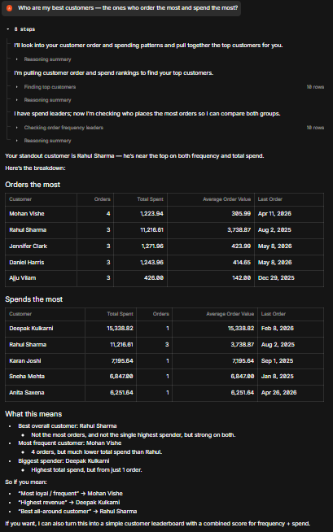Expand the Reasoning summary below Checking order frequency
Image resolution: width=333 pixels, height=532 pixels.
47,141
